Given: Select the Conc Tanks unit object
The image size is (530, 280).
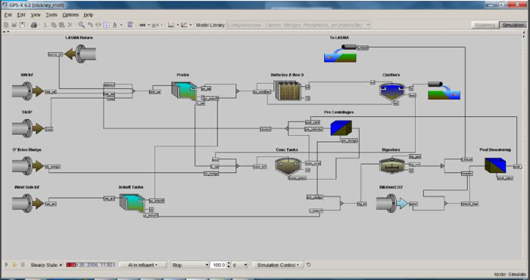Looking at the screenshot, I should click(x=288, y=167).
